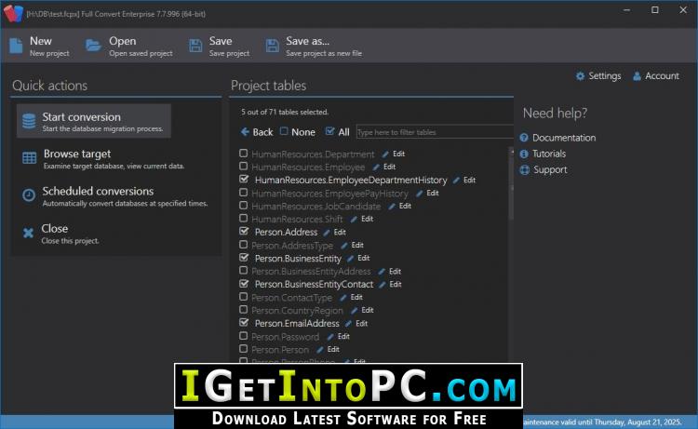Click the Save project floppy icon
The image size is (698, 429).
(x=195, y=46)
